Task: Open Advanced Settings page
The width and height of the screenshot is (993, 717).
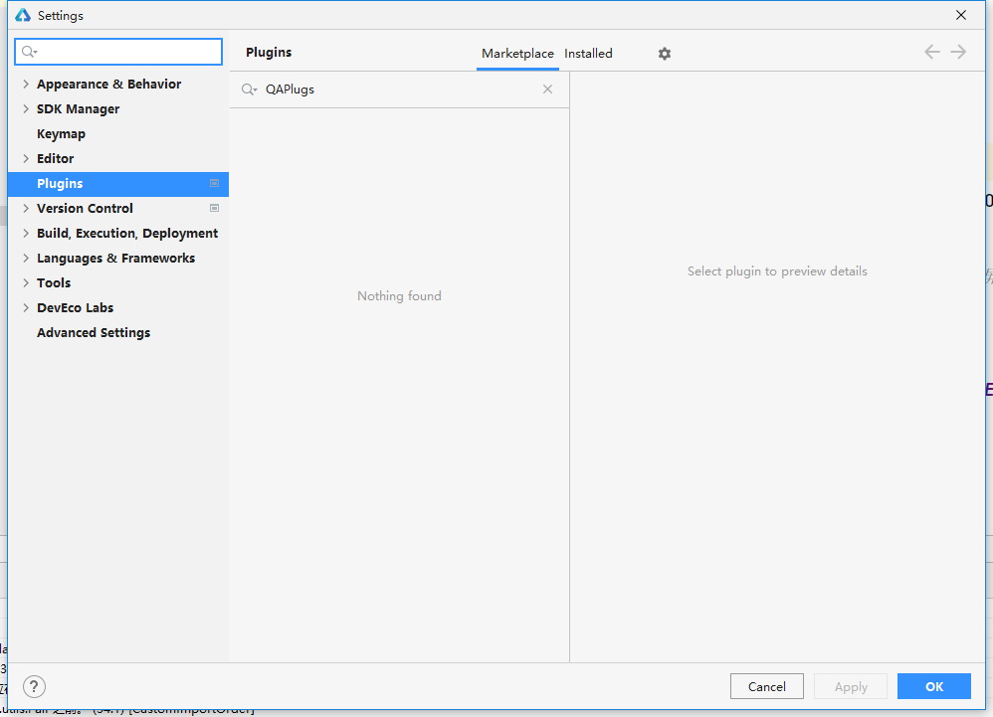Action: [x=94, y=333]
